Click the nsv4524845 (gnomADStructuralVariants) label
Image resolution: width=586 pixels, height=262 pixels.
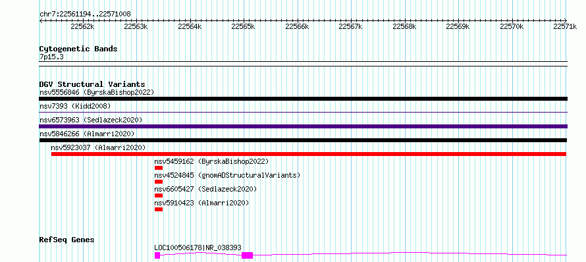[227, 175]
